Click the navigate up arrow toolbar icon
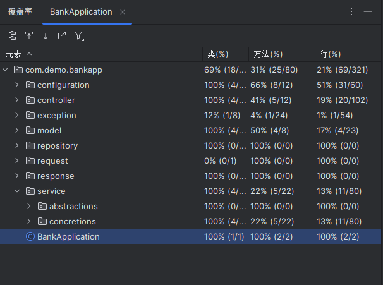This screenshot has width=383, height=285. tap(29, 35)
